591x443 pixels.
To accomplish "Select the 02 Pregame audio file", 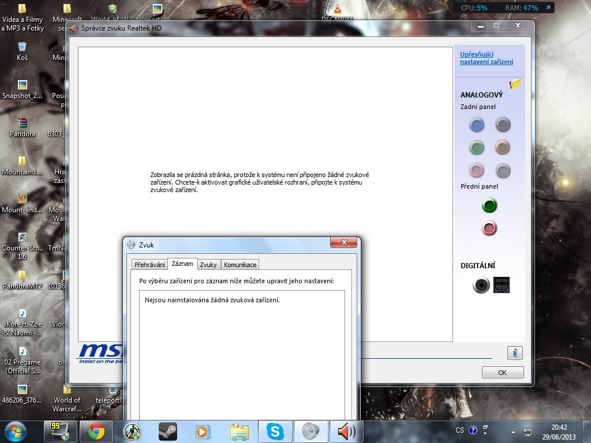I will tap(23, 361).
